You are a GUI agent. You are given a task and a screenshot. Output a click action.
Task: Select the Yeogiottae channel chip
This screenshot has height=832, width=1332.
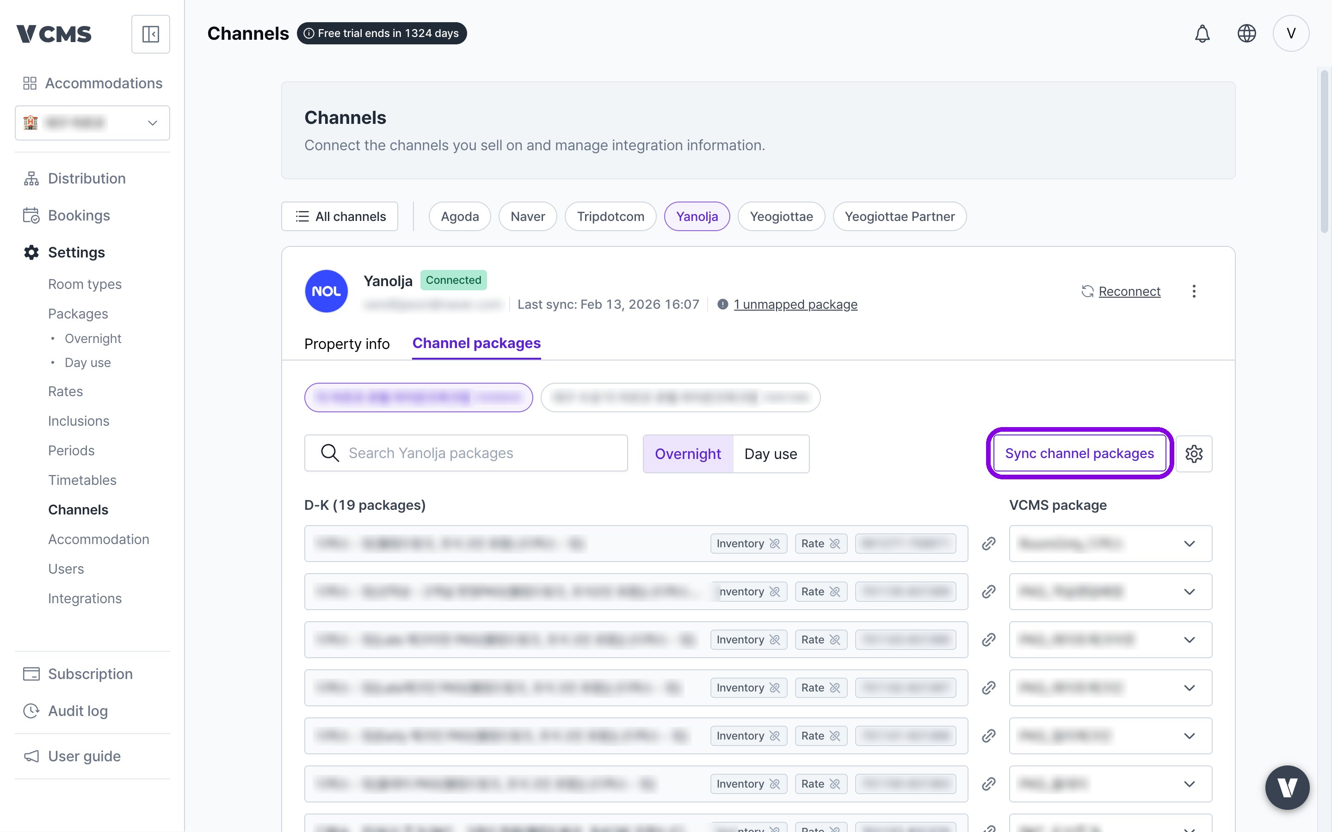pos(781,216)
